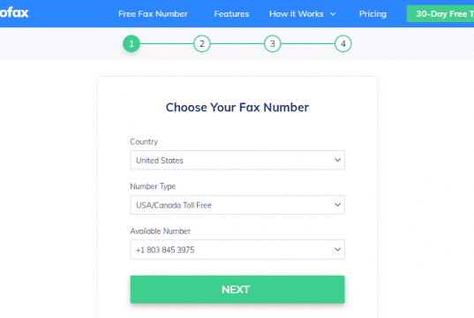This screenshot has width=474, height=318.
Task: Click progress line between steps 1 and 2
Action: tap(167, 44)
